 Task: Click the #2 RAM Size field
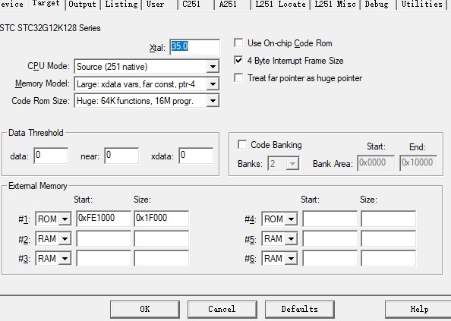[x=162, y=238]
